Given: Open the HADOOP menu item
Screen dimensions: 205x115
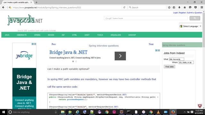Looking at the screenshot, I should (x=132, y=35).
